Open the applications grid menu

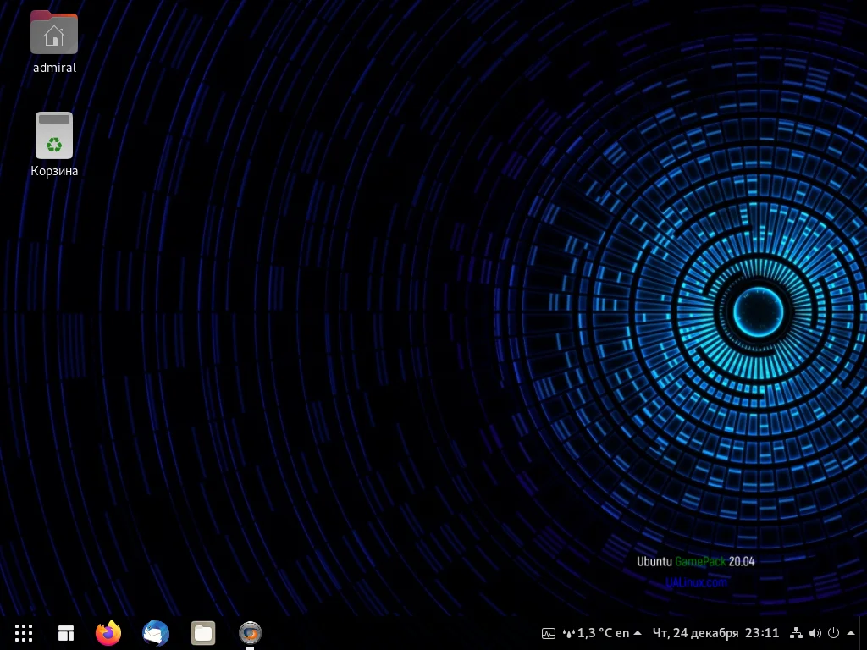click(x=24, y=633)
